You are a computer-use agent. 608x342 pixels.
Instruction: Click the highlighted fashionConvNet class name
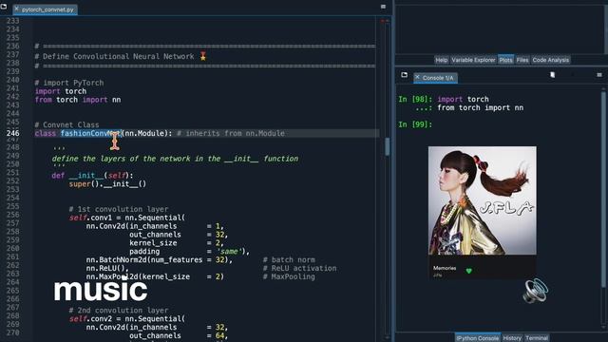click(91, 133)
